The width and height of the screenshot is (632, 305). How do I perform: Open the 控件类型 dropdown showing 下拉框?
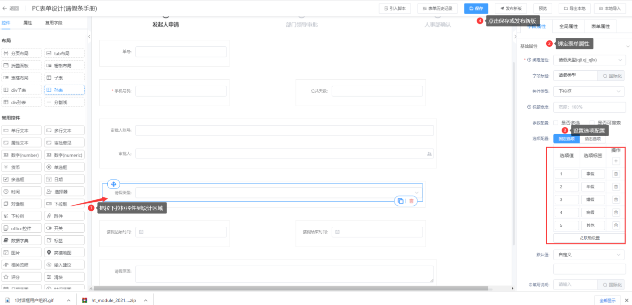[589, 92]
